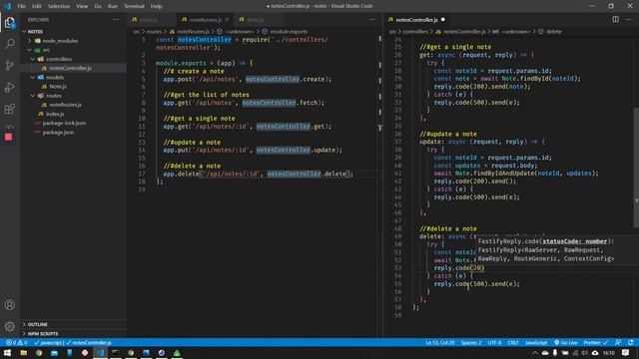Open index.js in the explorer tree
This screenshot has width=639, height=359.
[x=55, y=114]
